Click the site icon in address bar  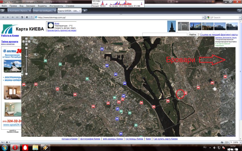click(36, 17)
